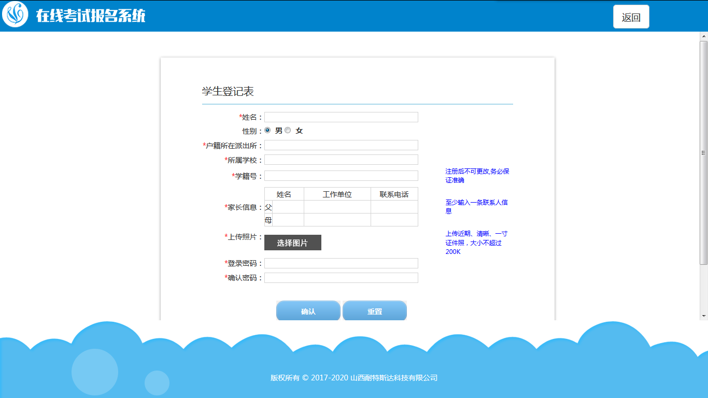
Task: Click mother's 联系电话 cell in parent table
Action: point(394,220)
